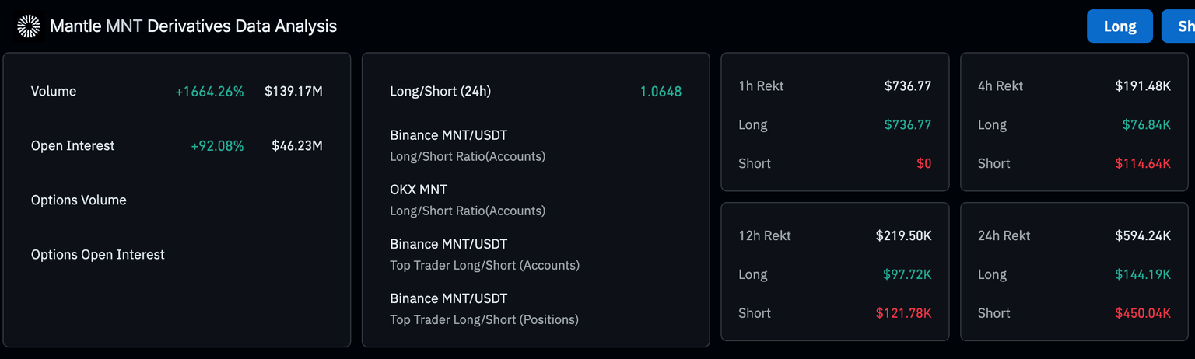Image resolution: width=1195 pixels, height=359 pixels.
Task: Click the 12h Rekt card header
Action: pyautogui.click(x=765, y=236)
